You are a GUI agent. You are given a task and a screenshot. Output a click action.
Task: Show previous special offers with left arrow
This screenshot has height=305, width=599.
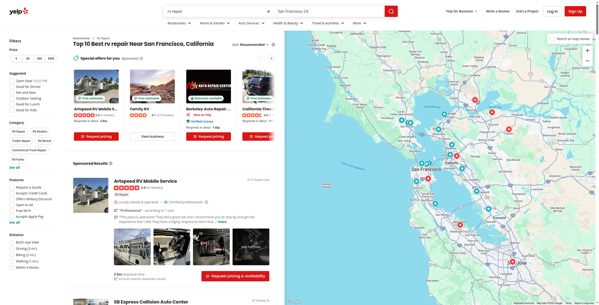coord(261,58)
